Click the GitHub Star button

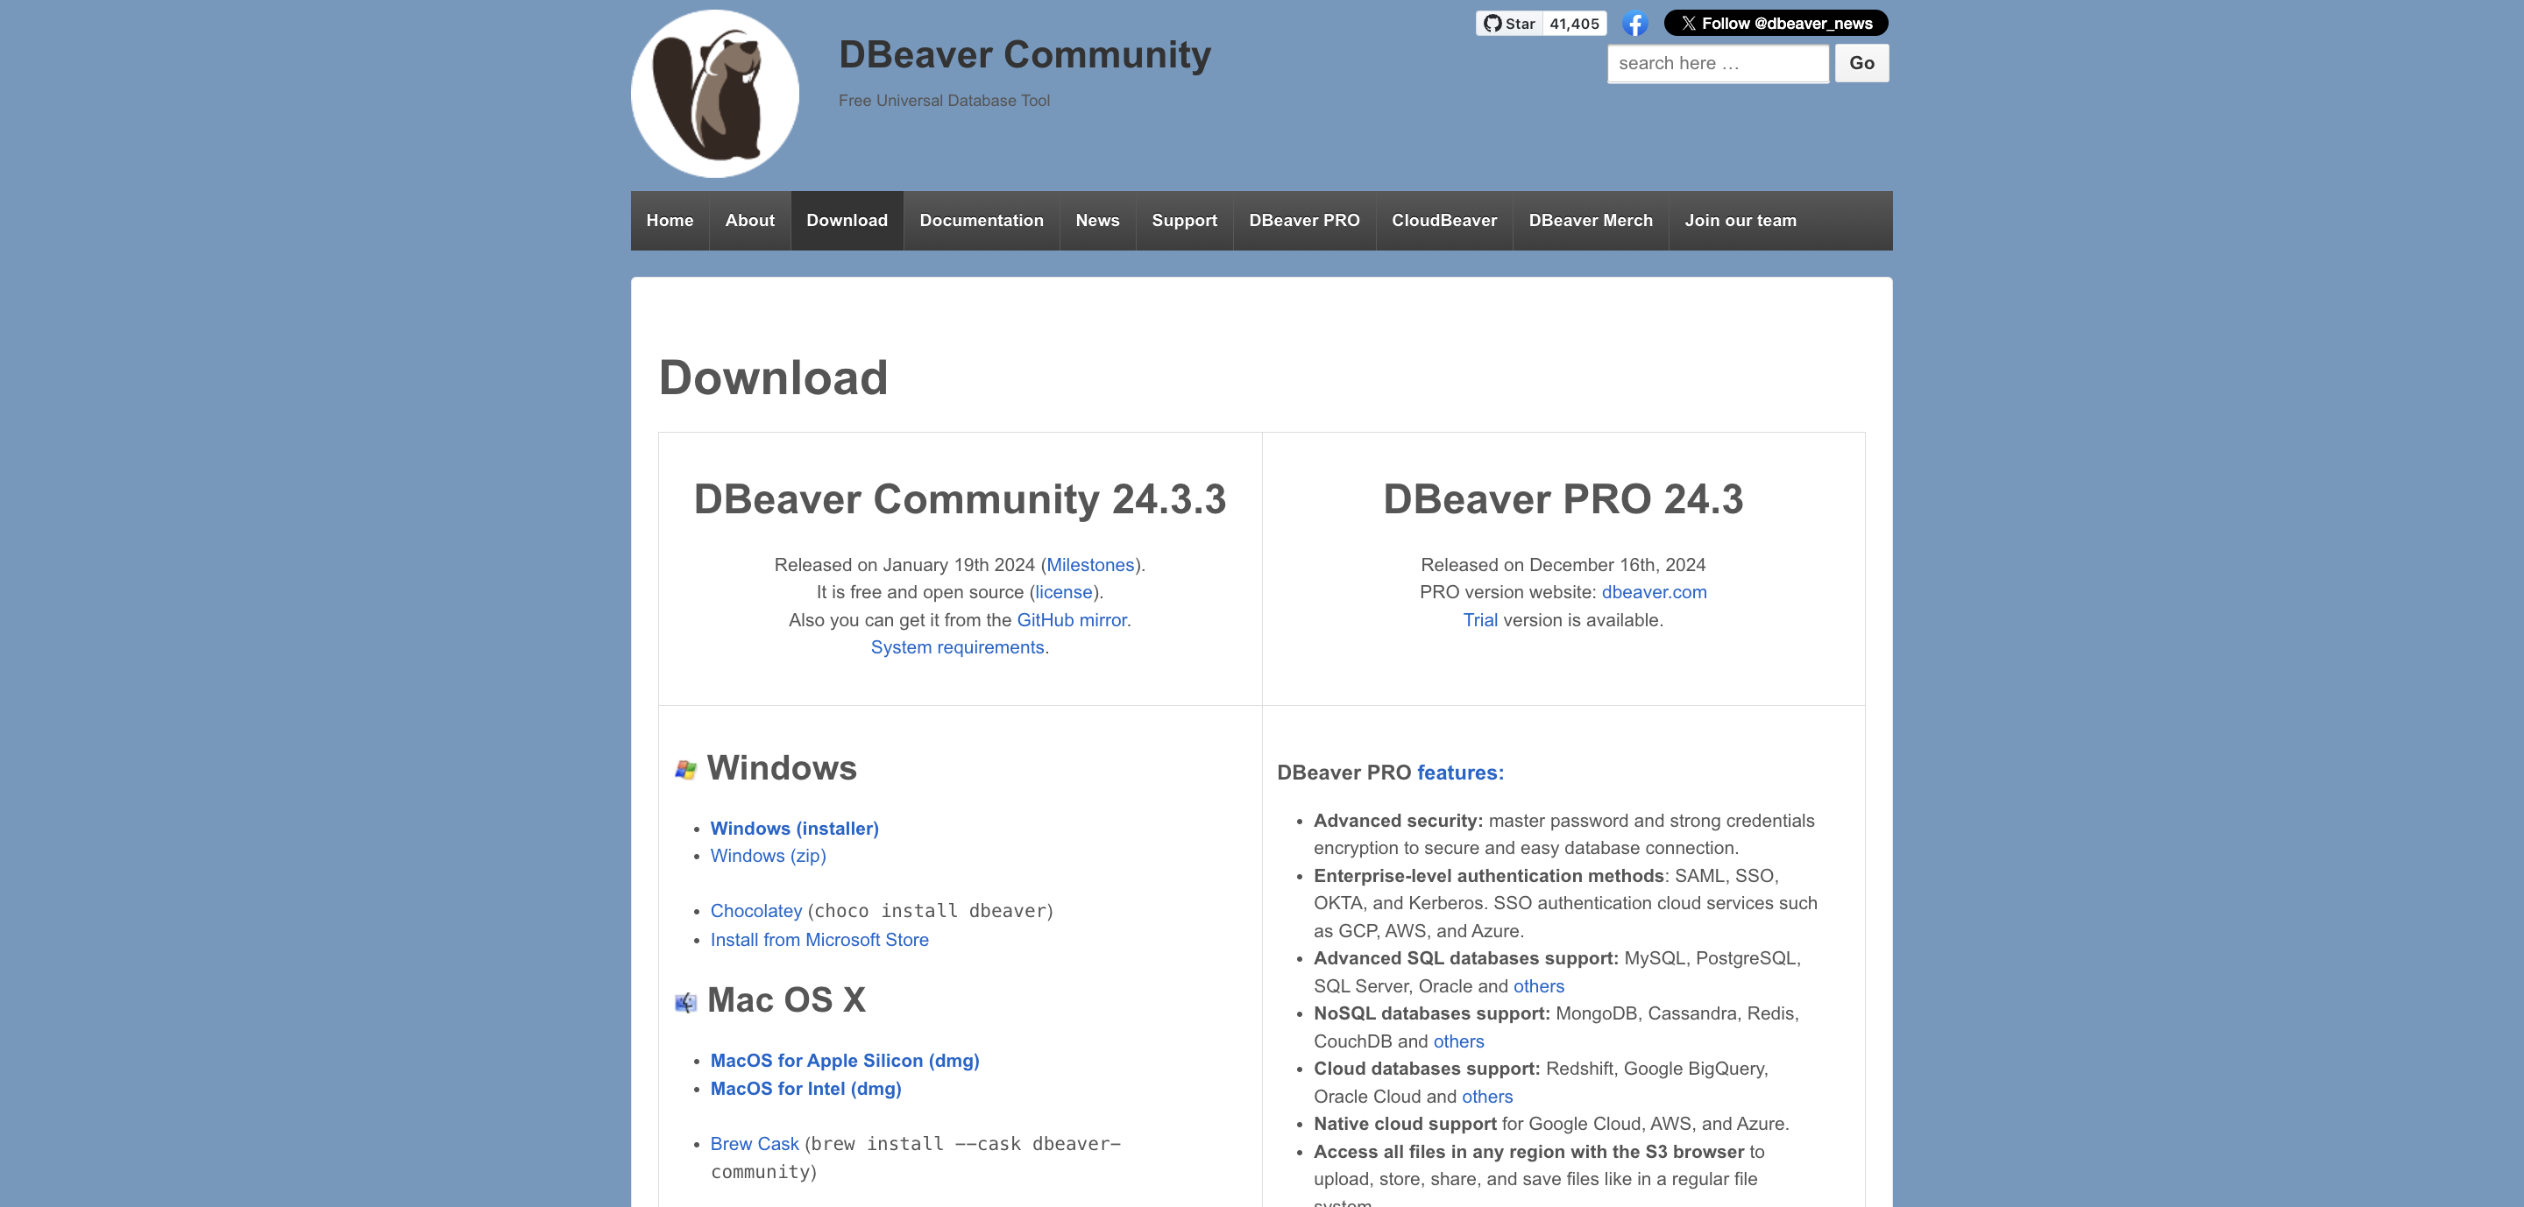[x=1509, y=24]
